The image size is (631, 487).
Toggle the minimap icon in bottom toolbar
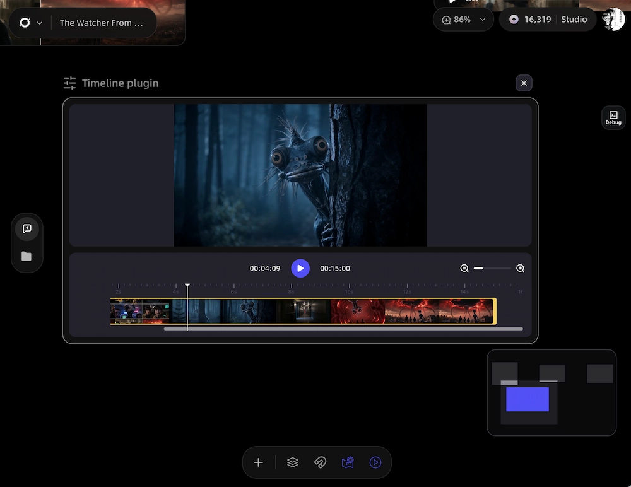(x=348, y=462)
